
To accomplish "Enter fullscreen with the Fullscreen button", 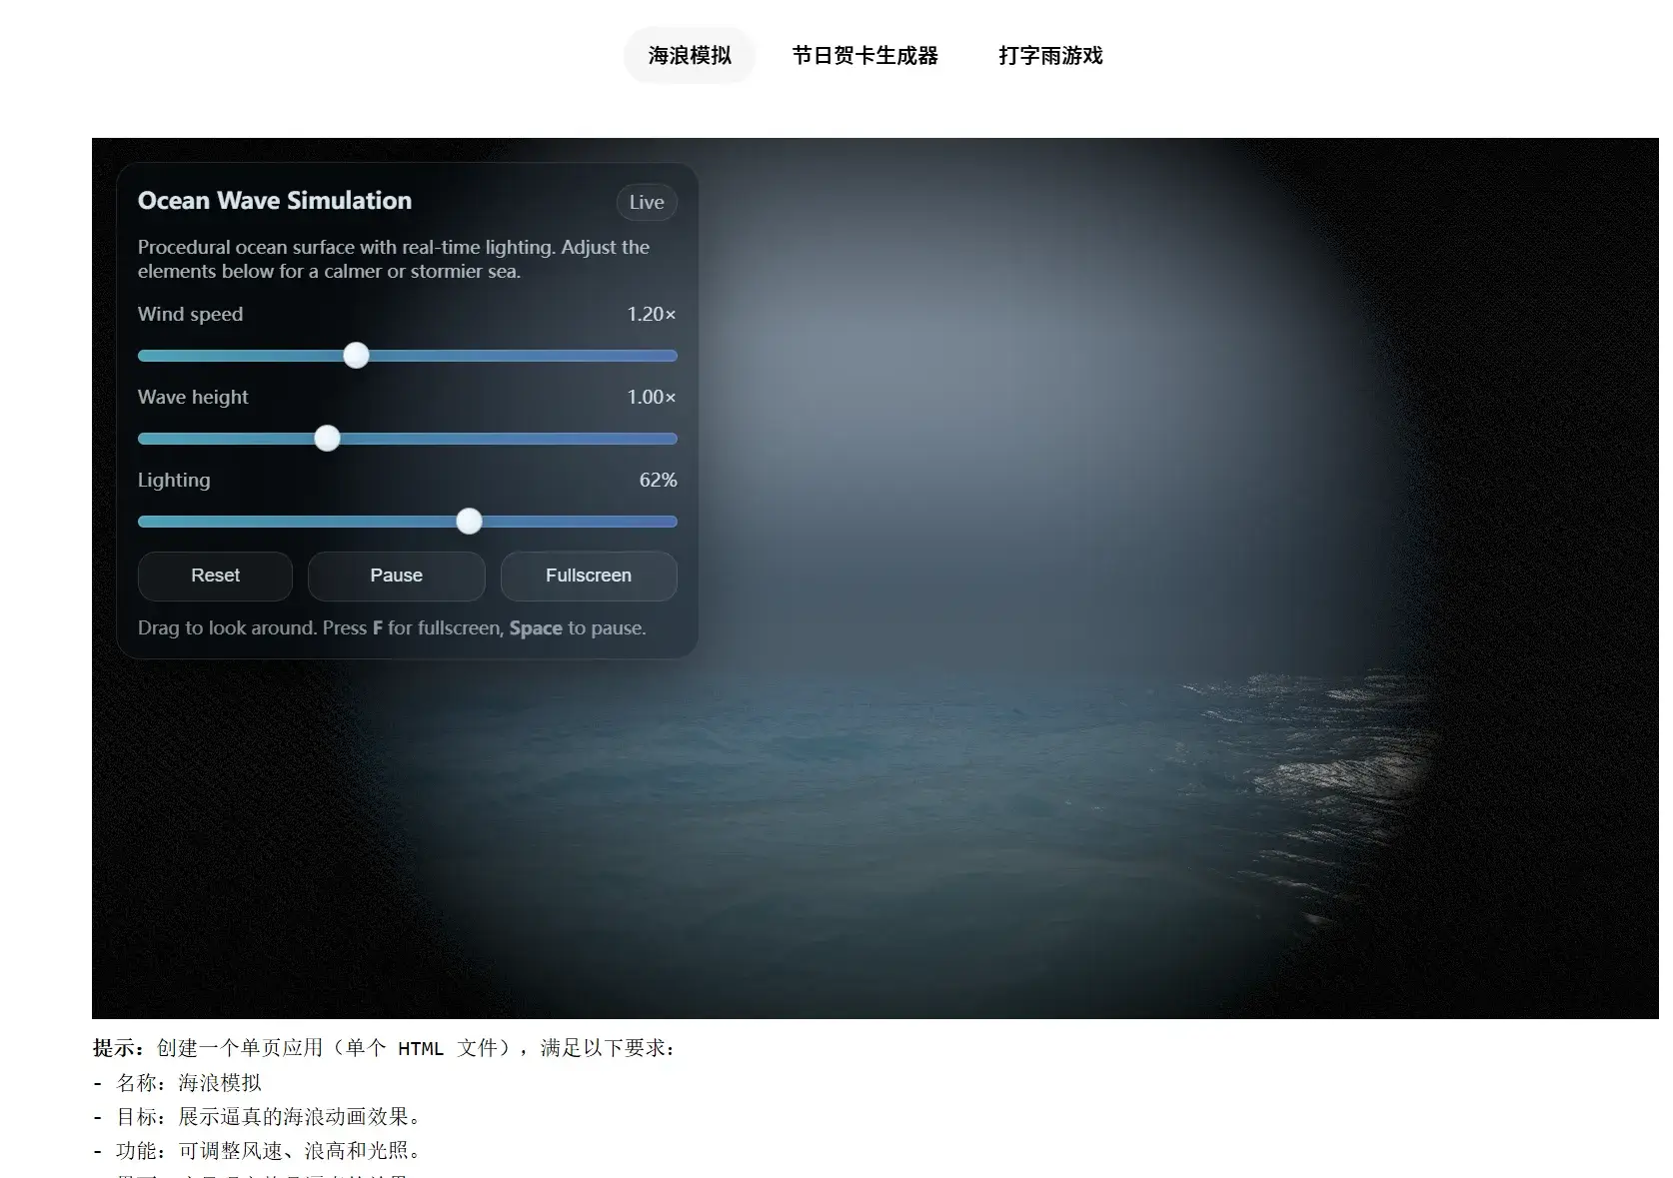I will [x=588, y=576].
